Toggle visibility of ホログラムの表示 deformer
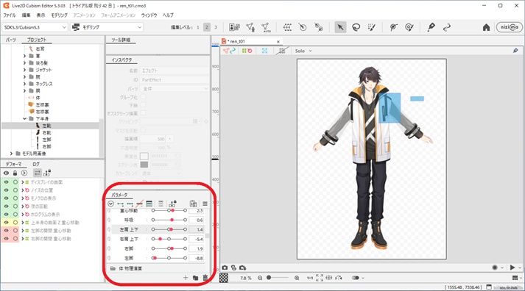 click(x=7, y=214)
